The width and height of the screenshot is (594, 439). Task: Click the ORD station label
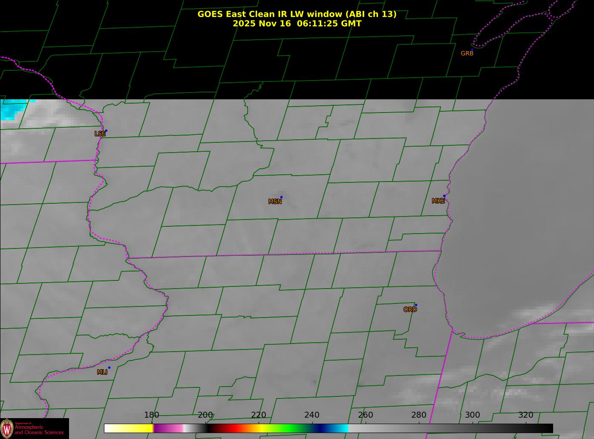pyautogui.click(x=410, y=310)
